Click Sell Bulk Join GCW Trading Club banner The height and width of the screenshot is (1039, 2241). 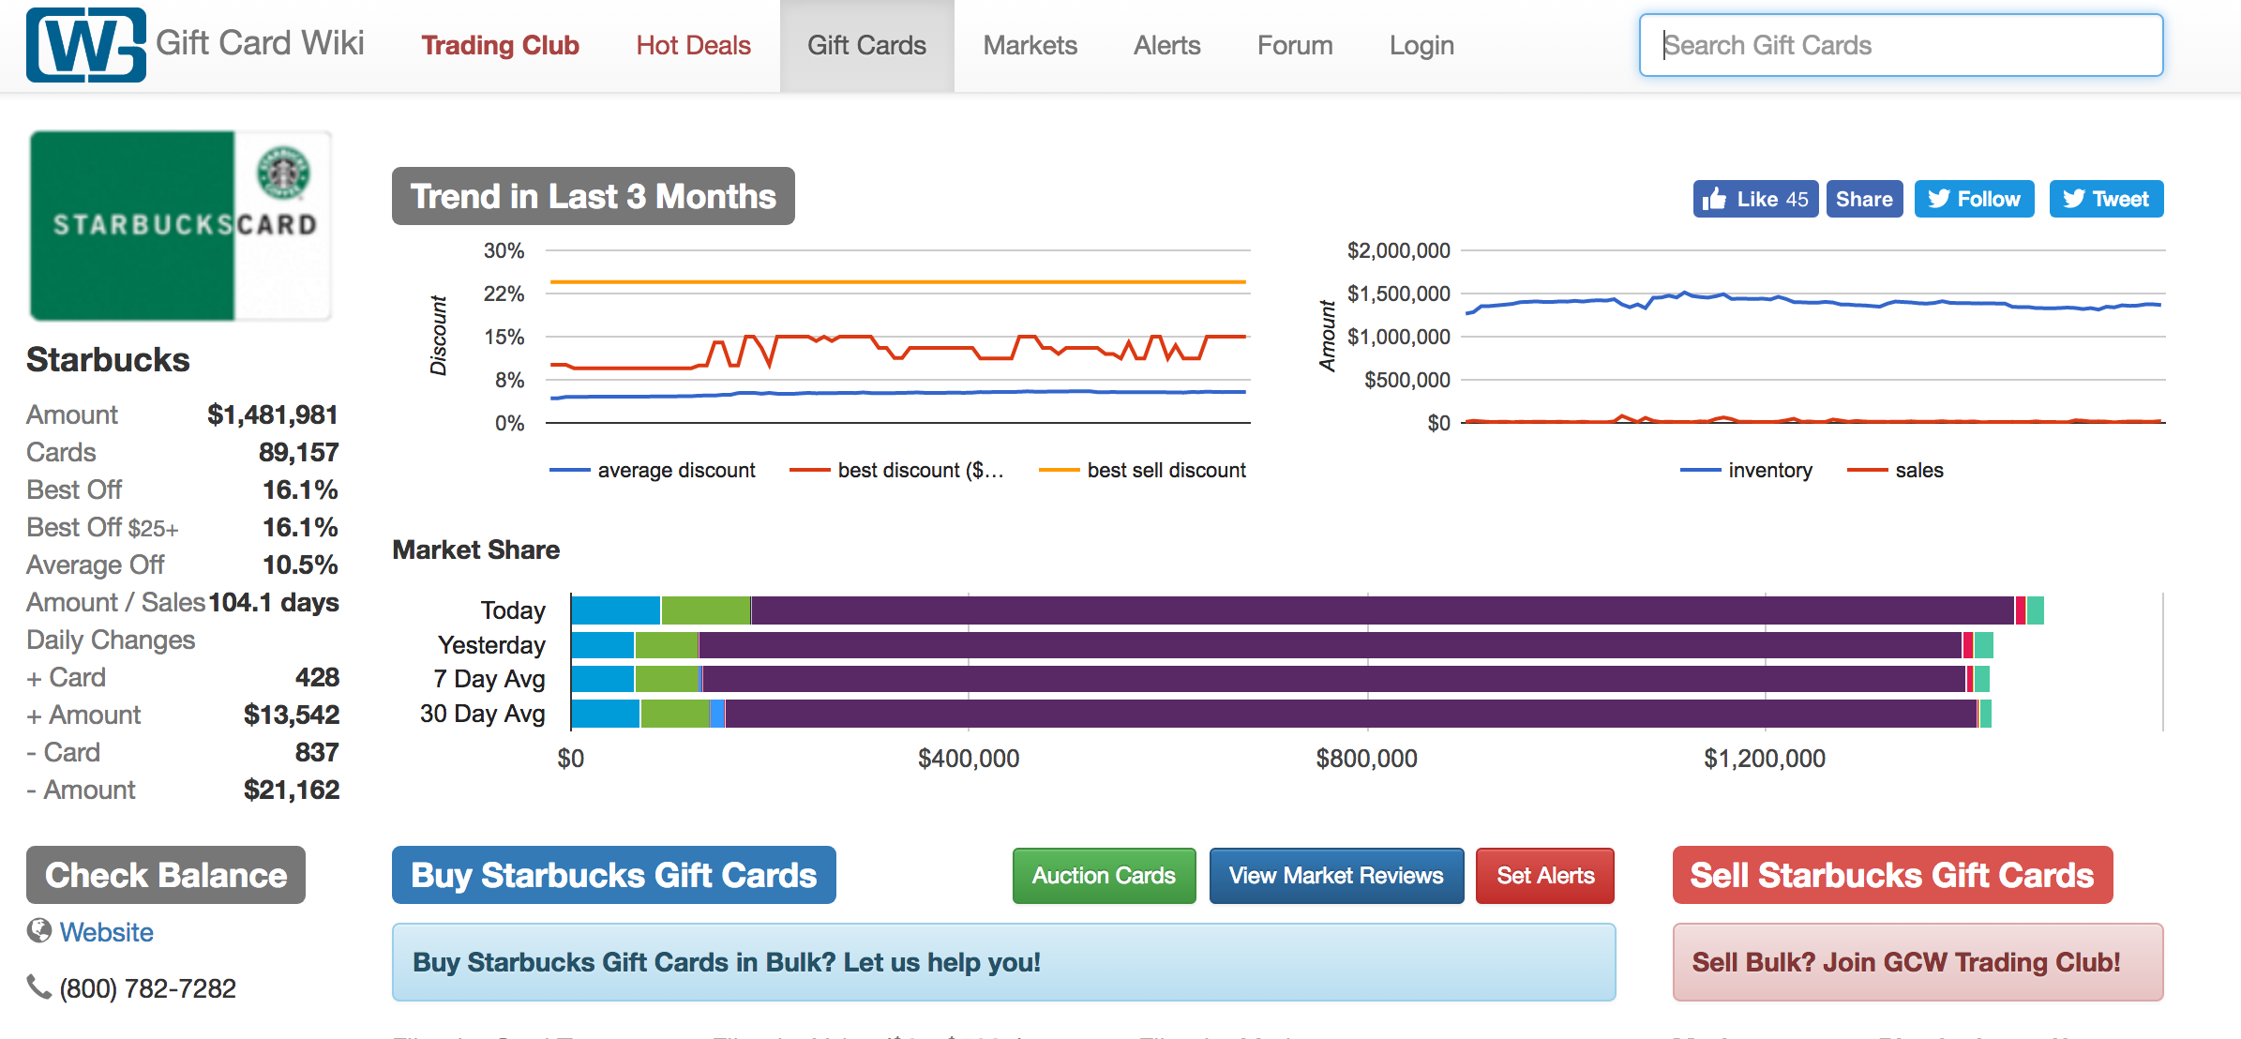pos(1918,962)
